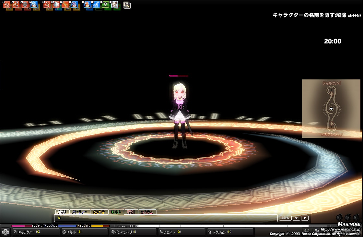Switch hotbar set with the numbered page icon
This screenshot has height=237, width=363.
(127, 5)
